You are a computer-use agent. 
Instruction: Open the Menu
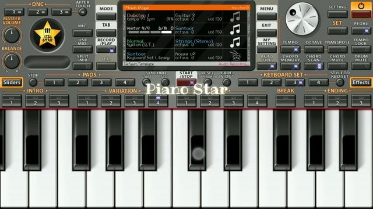(x=267, y=17)
